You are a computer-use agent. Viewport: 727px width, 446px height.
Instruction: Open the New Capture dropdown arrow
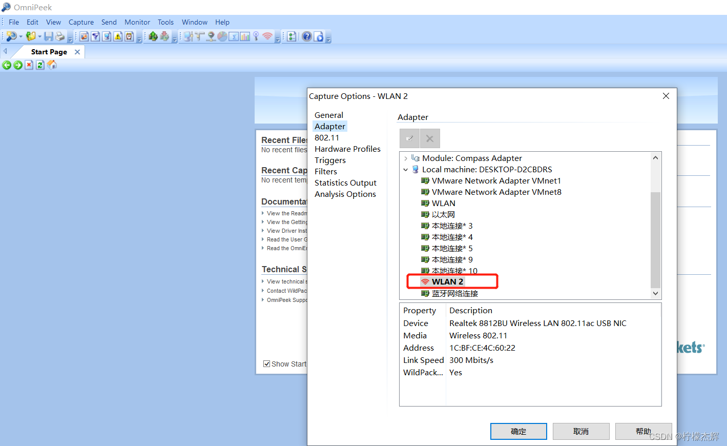coord(21,36)
